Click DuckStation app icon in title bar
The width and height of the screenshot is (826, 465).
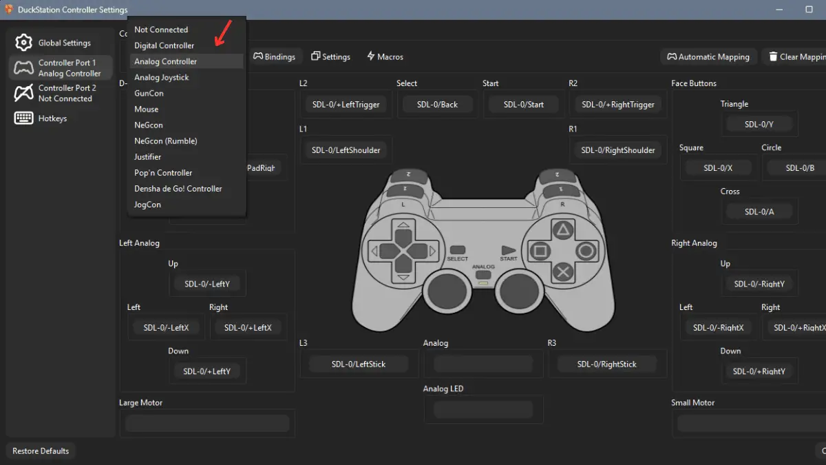pos(9,10)
